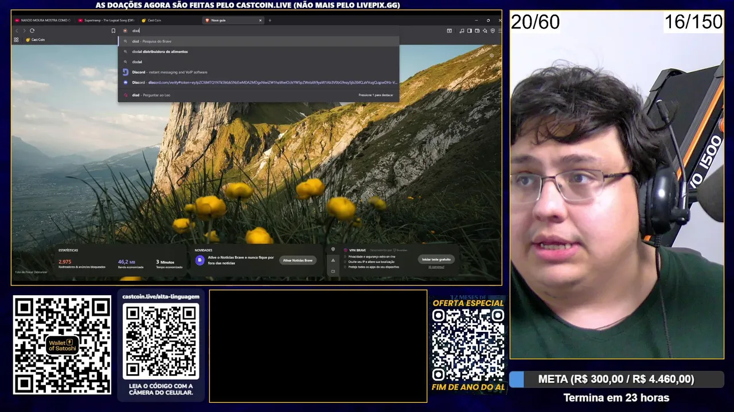Close the Nova guia tab
Screen dimensions: 734x412
260,21
